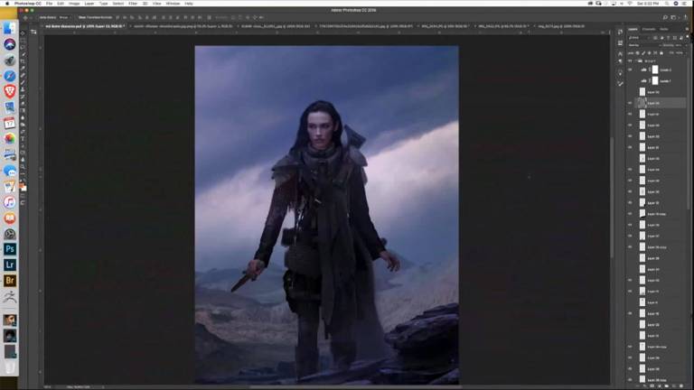Select the Zoom magnifier tool
This screenshot has width=694, height=390.
(x=23, y=167)
